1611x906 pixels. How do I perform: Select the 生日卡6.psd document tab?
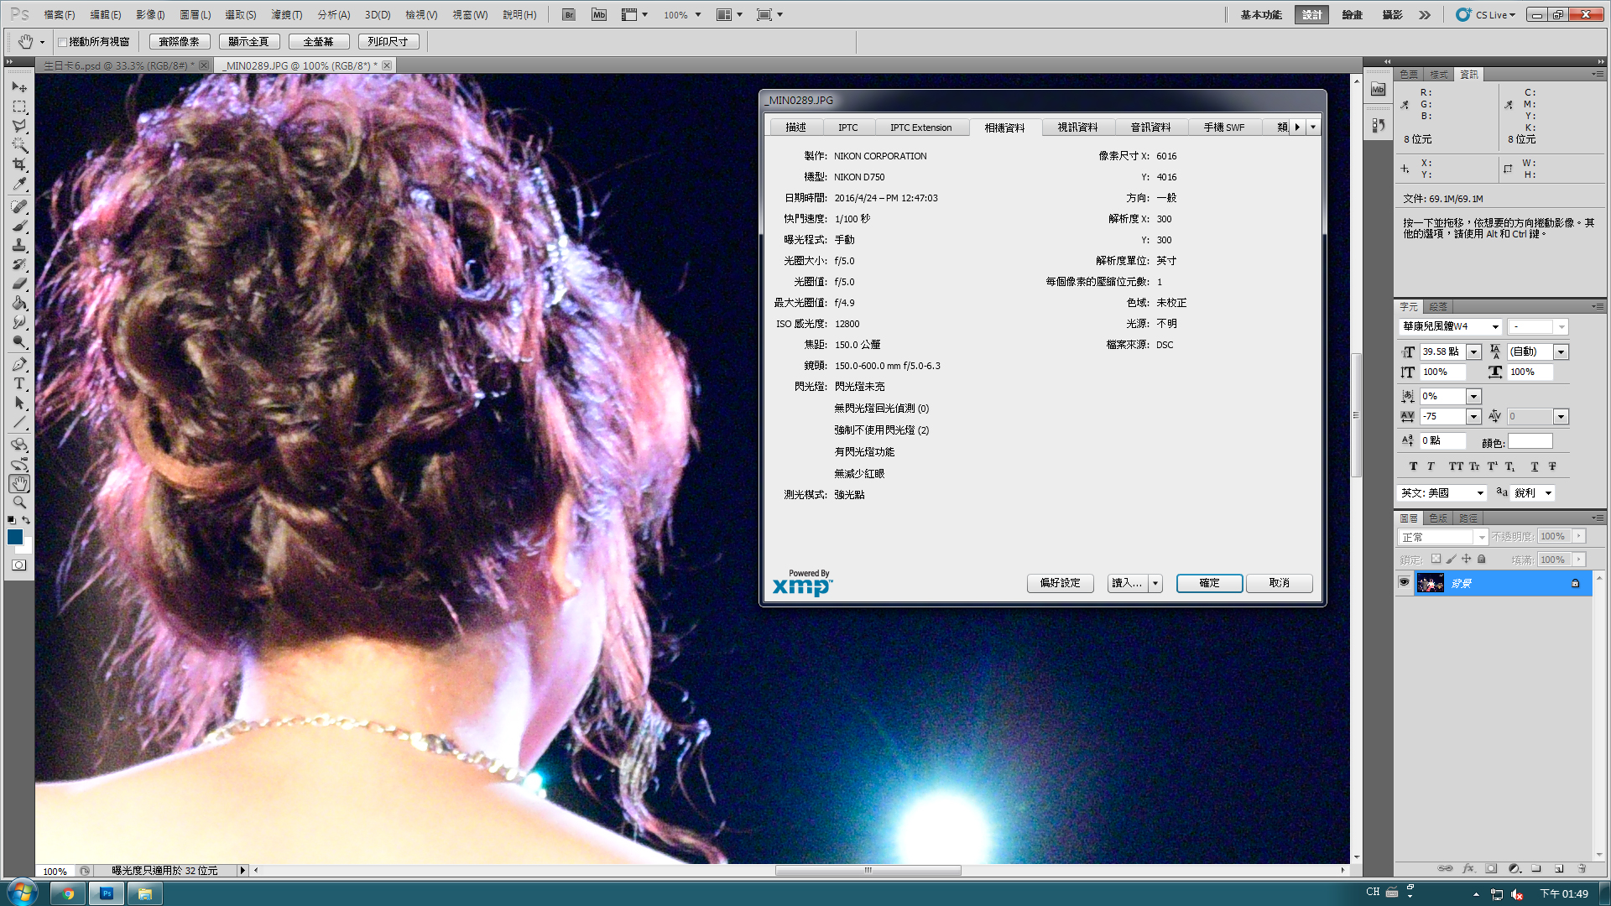point(121,65)
